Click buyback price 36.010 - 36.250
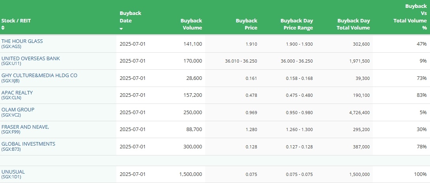Viewport: 430px width, 183px height. click(241, 61)
